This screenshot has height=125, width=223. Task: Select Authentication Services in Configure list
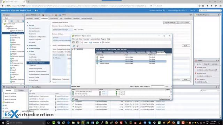(38, 63)
